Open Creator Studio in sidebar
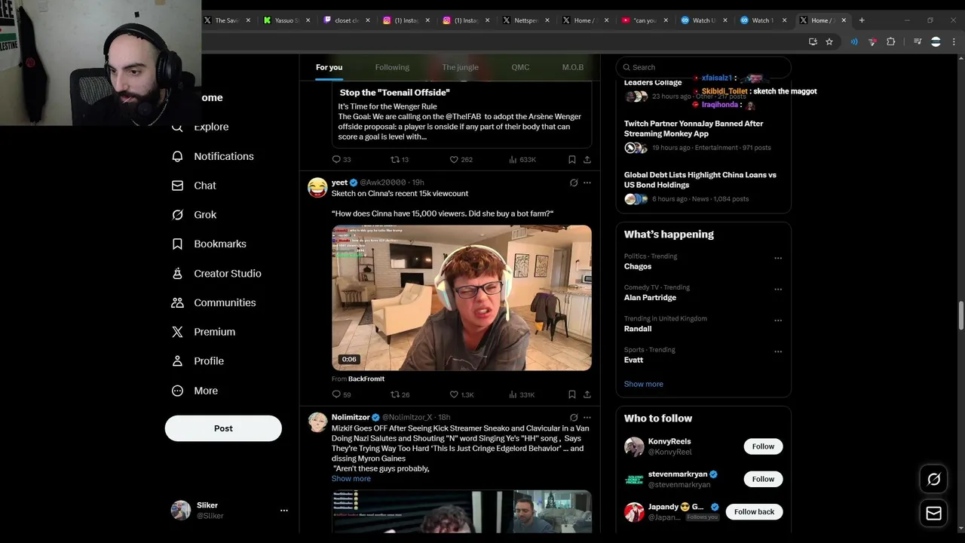This screenshot has width=965, height=543. tap(217, 273)
